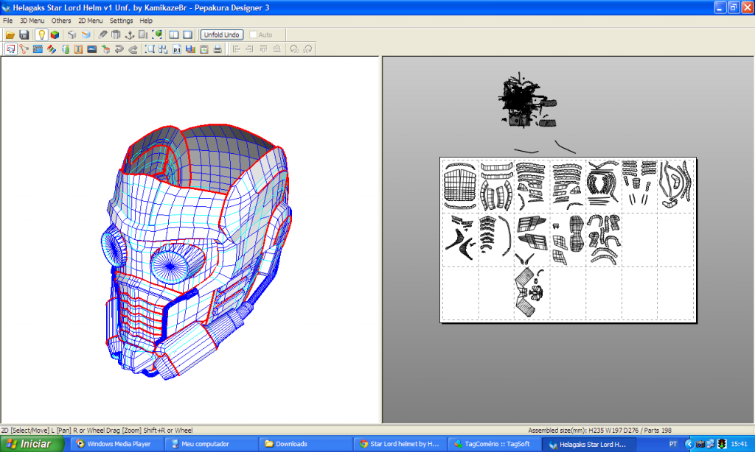Click the arrange parts grid icon

[163, 49]
